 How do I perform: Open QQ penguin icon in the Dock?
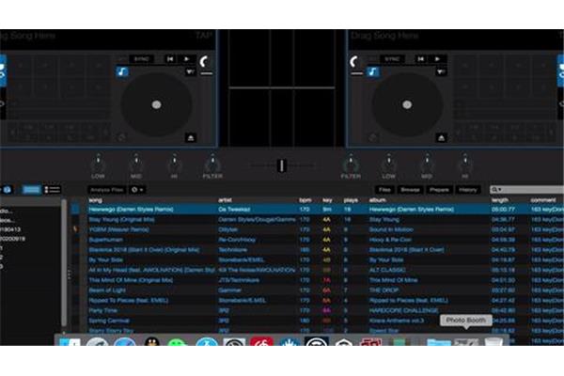click(151, 342)
